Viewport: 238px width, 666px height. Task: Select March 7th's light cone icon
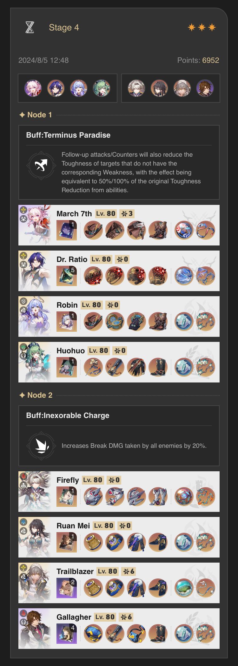(67, 230)
